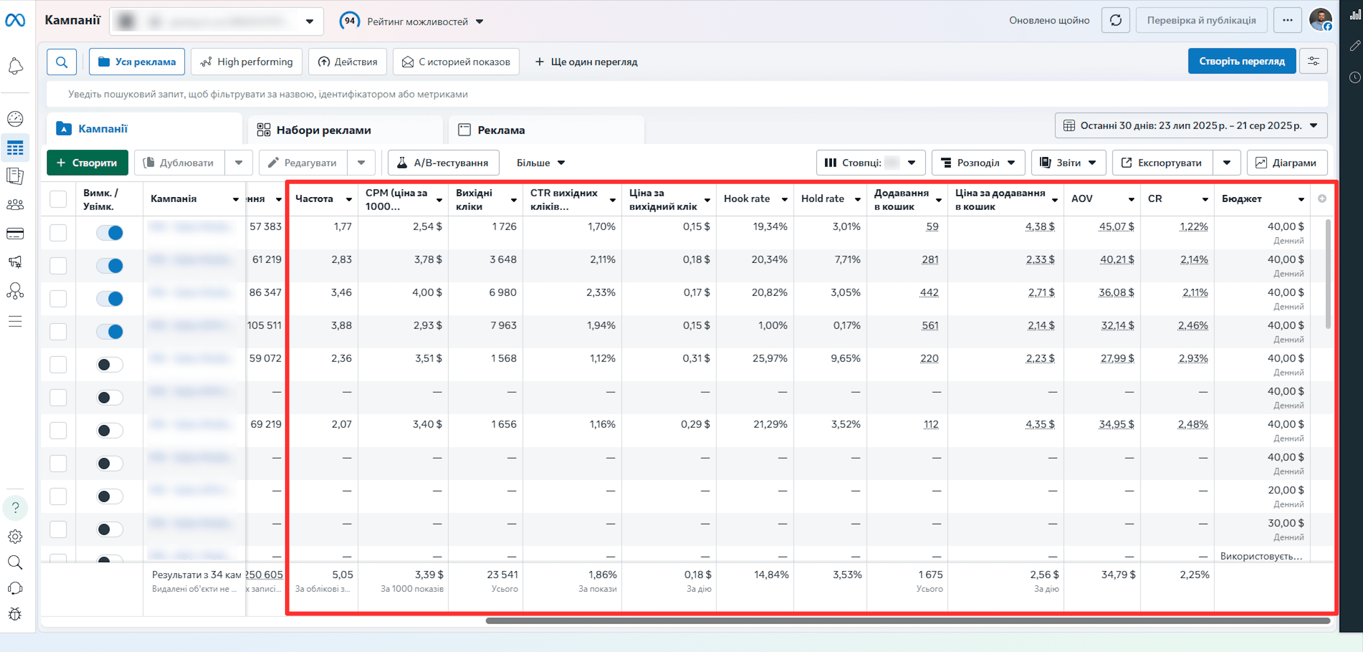Open the settings gear in left sidebar
Image resolution: width=1363 pixels, height=652 pixels.
tap(15, 537)
